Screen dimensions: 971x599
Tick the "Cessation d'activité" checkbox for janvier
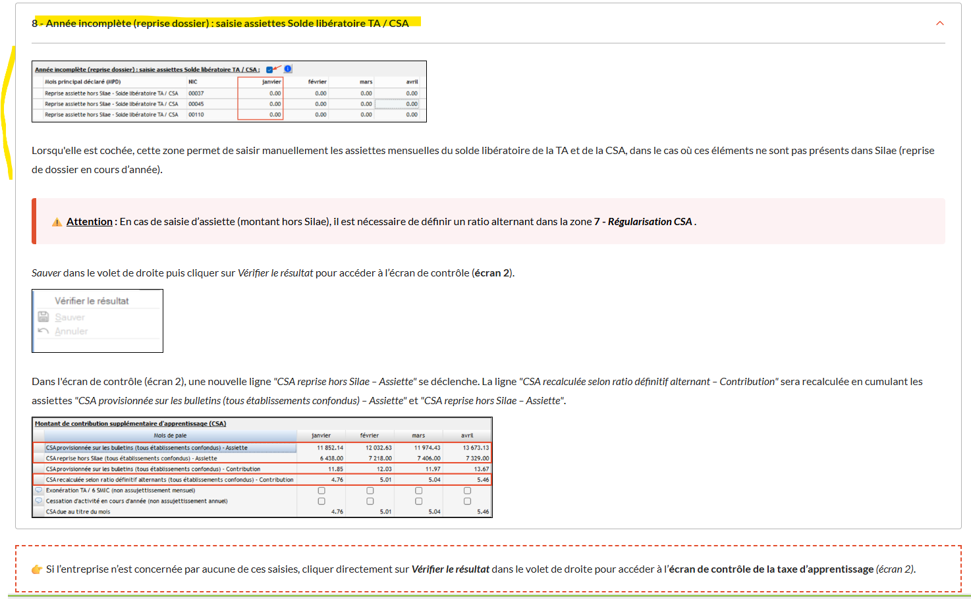point(321,501)
